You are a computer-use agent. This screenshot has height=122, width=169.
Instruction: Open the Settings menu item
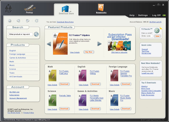coord(143,15)
